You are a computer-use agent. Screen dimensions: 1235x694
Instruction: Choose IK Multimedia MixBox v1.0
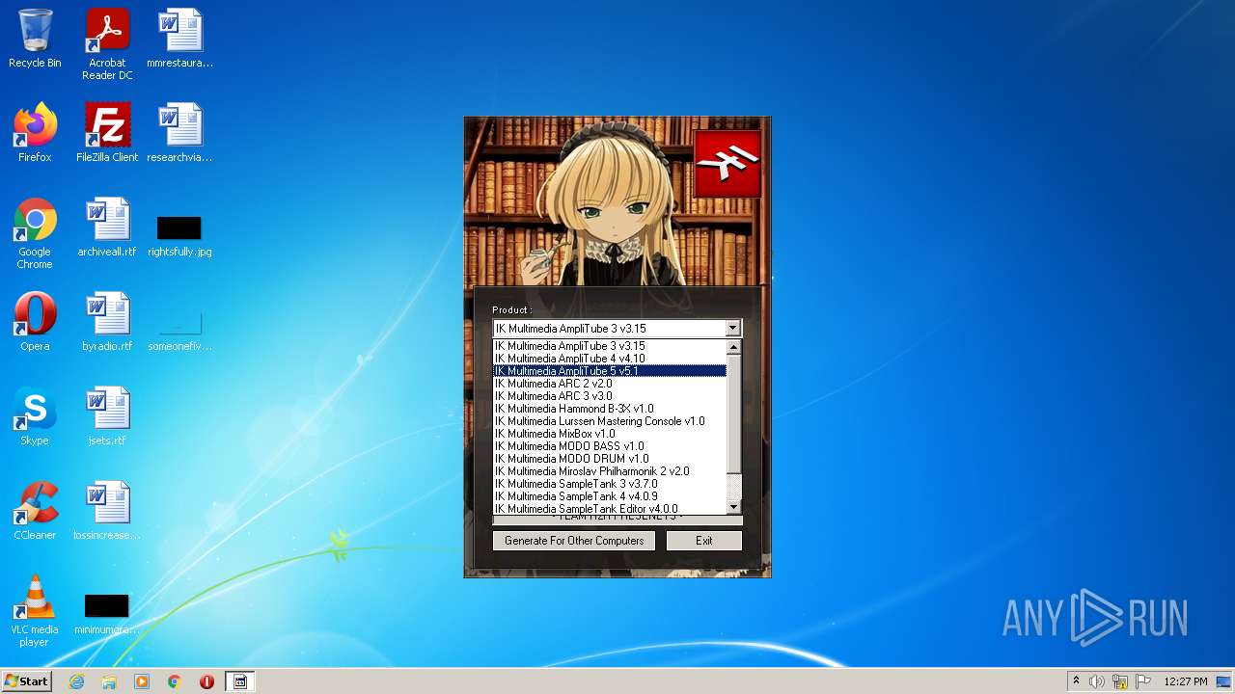point(610,434)
